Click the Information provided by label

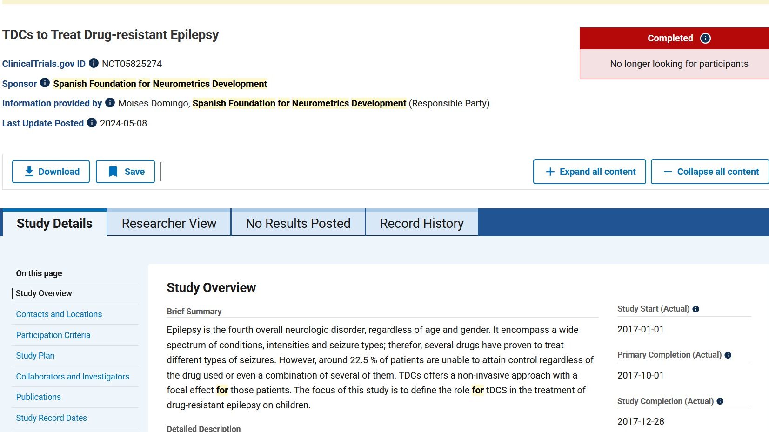coord(52,103)
